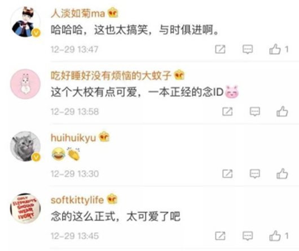Share 吃好睡好没有烦恼的大蚊子's comment
299x251 pixels.
[227, 112]
